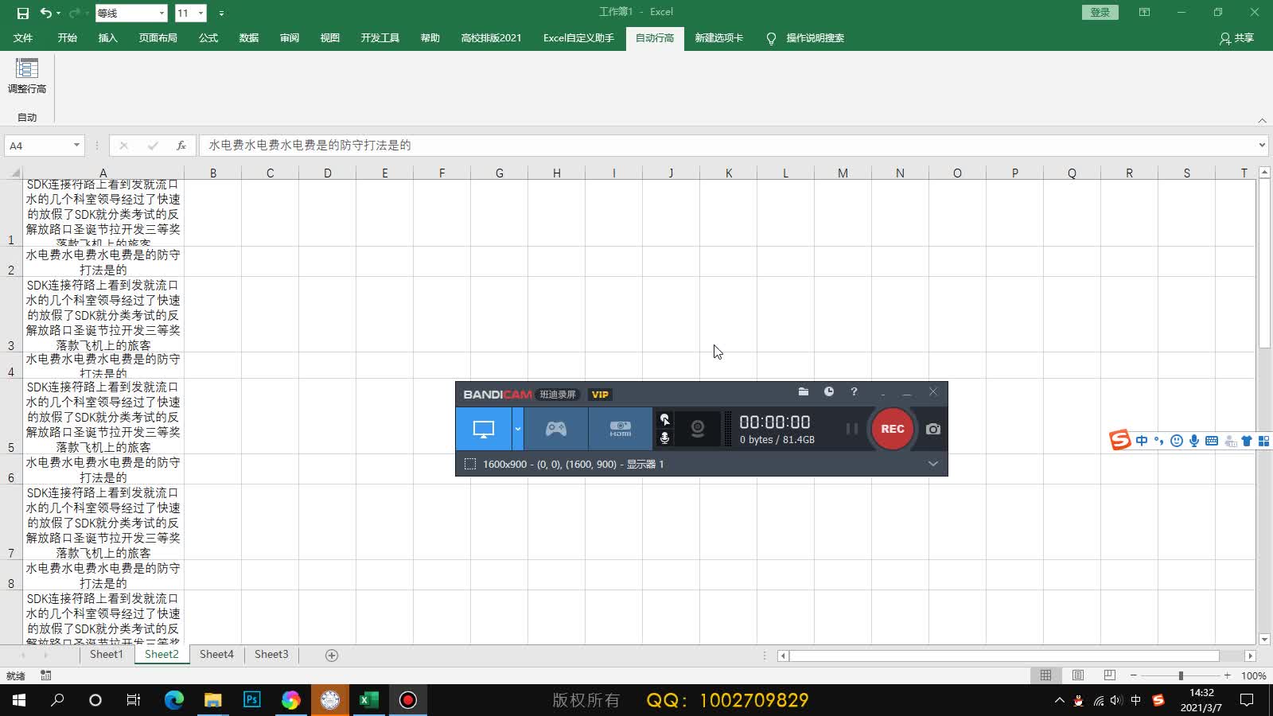Viewport: 1273px width, 716px height.
Task: Expand Bandicam recording area details chevron
Action: [933, 464]
